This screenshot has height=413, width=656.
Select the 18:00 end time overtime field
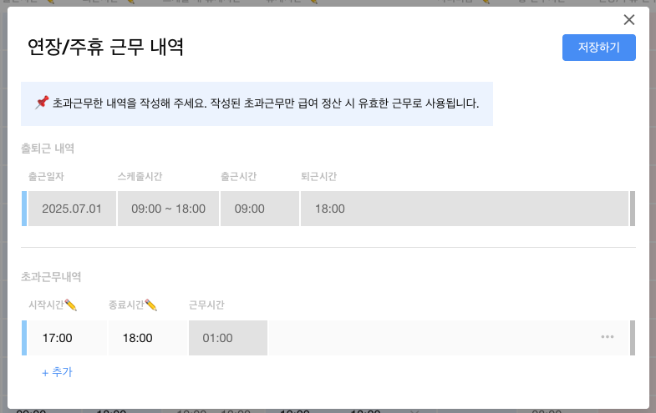coord(148,338)
